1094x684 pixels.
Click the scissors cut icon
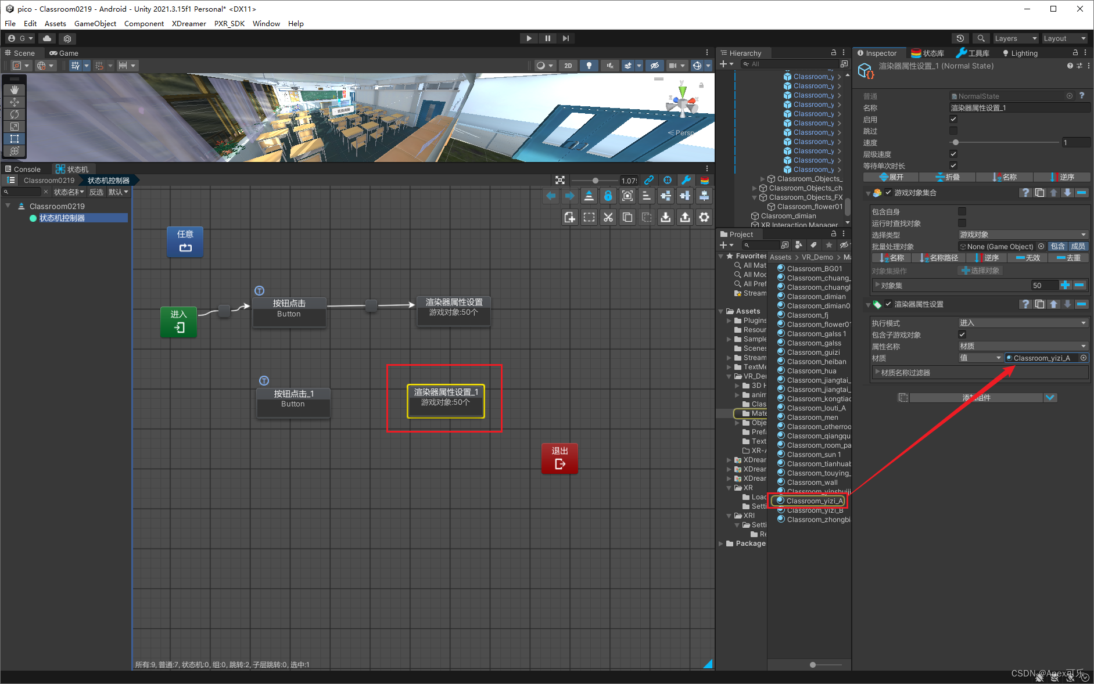608,217
